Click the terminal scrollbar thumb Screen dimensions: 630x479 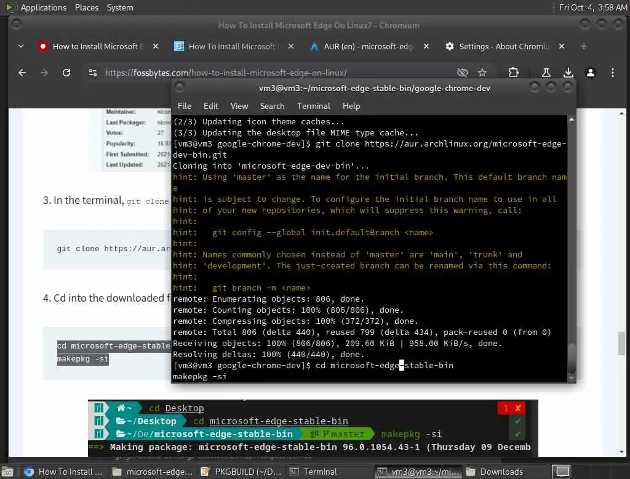click(x=572, y=358)
